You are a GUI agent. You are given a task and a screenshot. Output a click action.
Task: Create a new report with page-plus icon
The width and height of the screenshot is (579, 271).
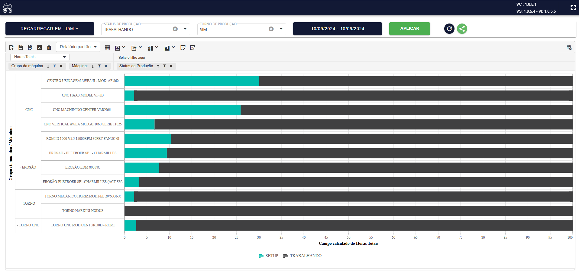(11, 48)
